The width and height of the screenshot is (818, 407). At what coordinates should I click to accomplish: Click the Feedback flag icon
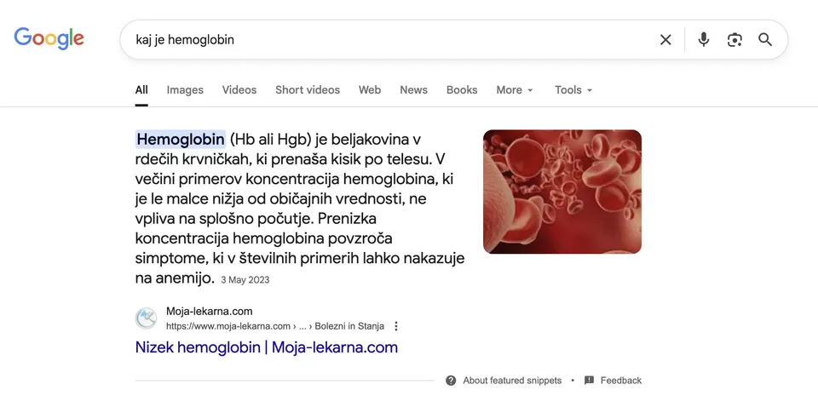click(589, 380)
